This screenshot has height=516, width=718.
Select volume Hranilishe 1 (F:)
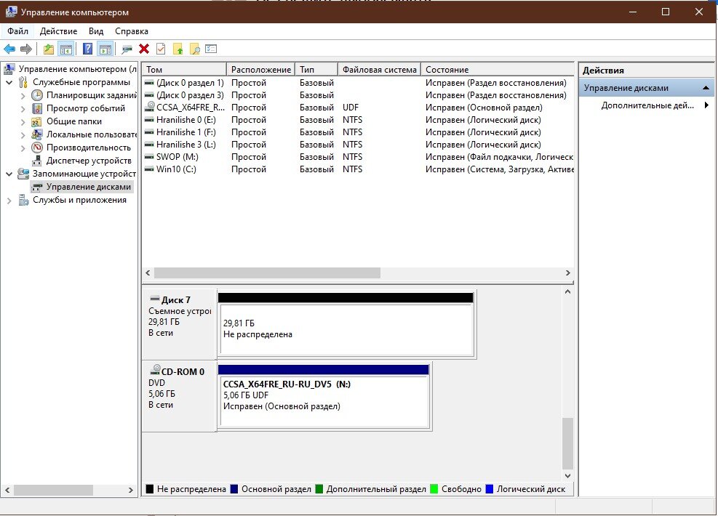[358, 132]
